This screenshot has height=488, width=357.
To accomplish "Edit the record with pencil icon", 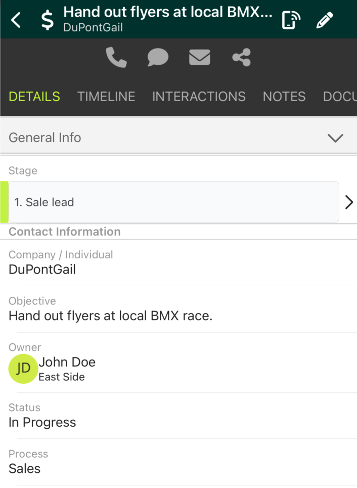I will pos(325,20).
